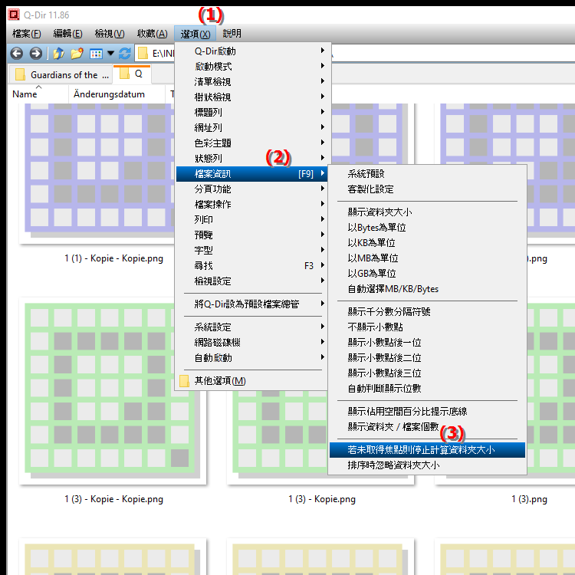Open the 檔案操作 submenu
This screenshot has height=575, width=575.
point(253,204)
